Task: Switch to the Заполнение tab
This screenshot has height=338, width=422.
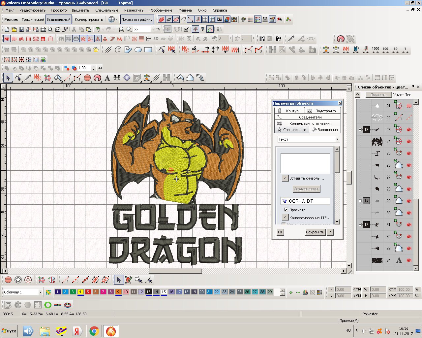Action: tap(324, 130)
